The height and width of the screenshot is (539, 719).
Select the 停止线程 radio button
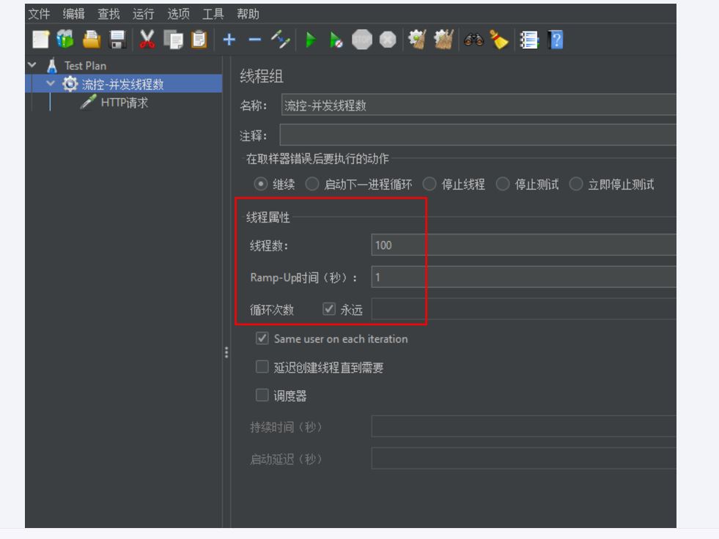pos(429,185)
